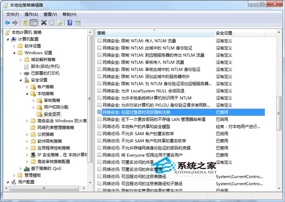Click the Forward arrow toolbar icon
Image resolution: width=285 pixels, height=202 pixels.
point(15,23)
